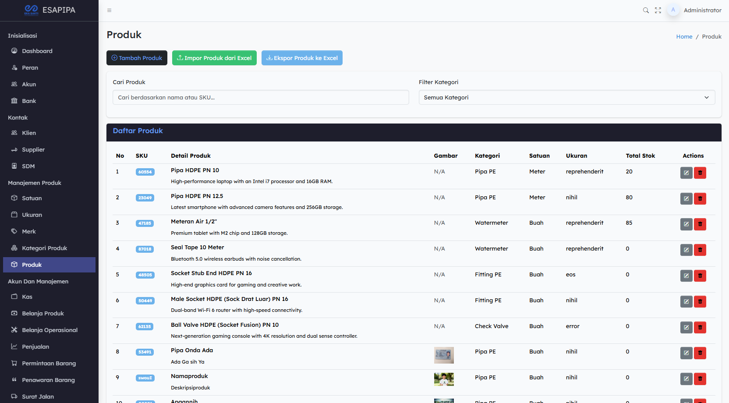Edit product Namaproduk
Image resolution: width=729 pixels, height=403 pixels.
tap(687, 378)
